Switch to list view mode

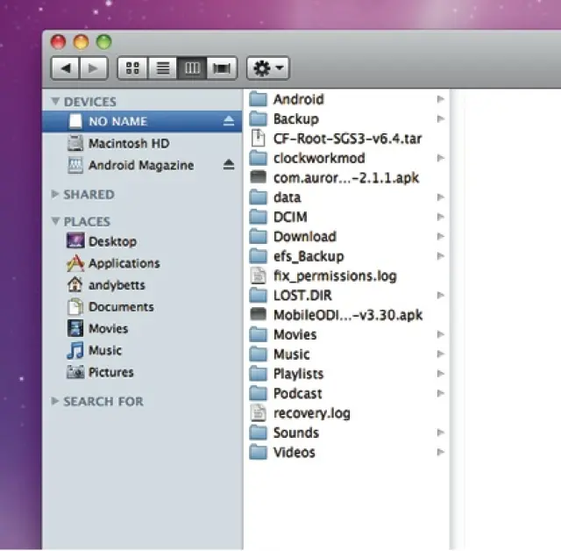coord(162,68)
